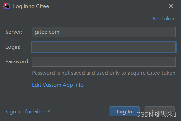
Task: Click the empty title bar area left of close button
Action: 108,6
